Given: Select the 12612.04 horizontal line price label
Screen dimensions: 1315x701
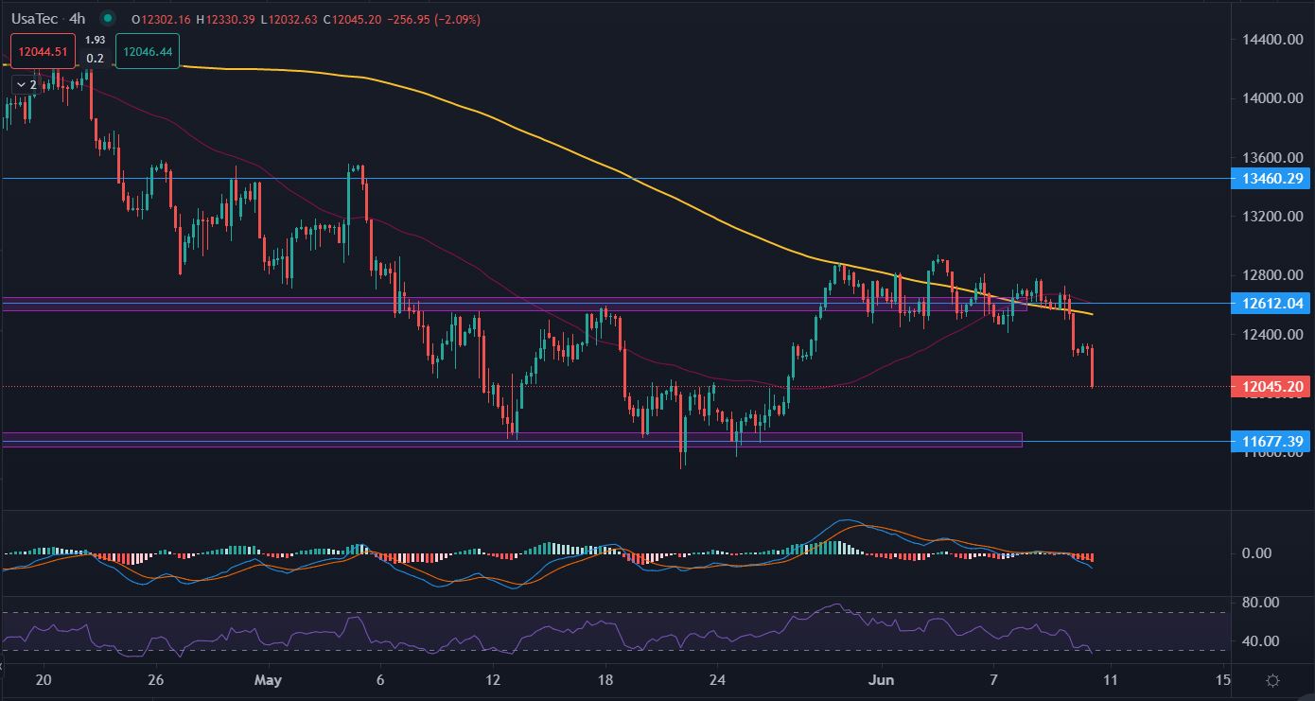Looking at the screenshot, I should coord(1271,304).
